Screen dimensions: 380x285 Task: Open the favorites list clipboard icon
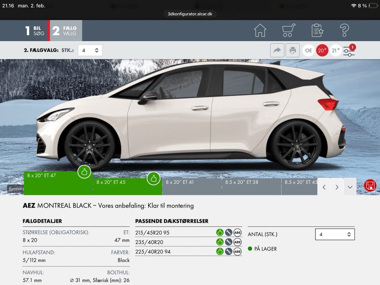[x=317, y=30]
